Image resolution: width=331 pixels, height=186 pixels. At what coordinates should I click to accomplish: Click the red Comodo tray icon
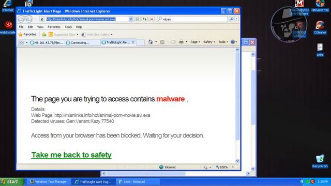pyautogui.click(x=313, y=181)
